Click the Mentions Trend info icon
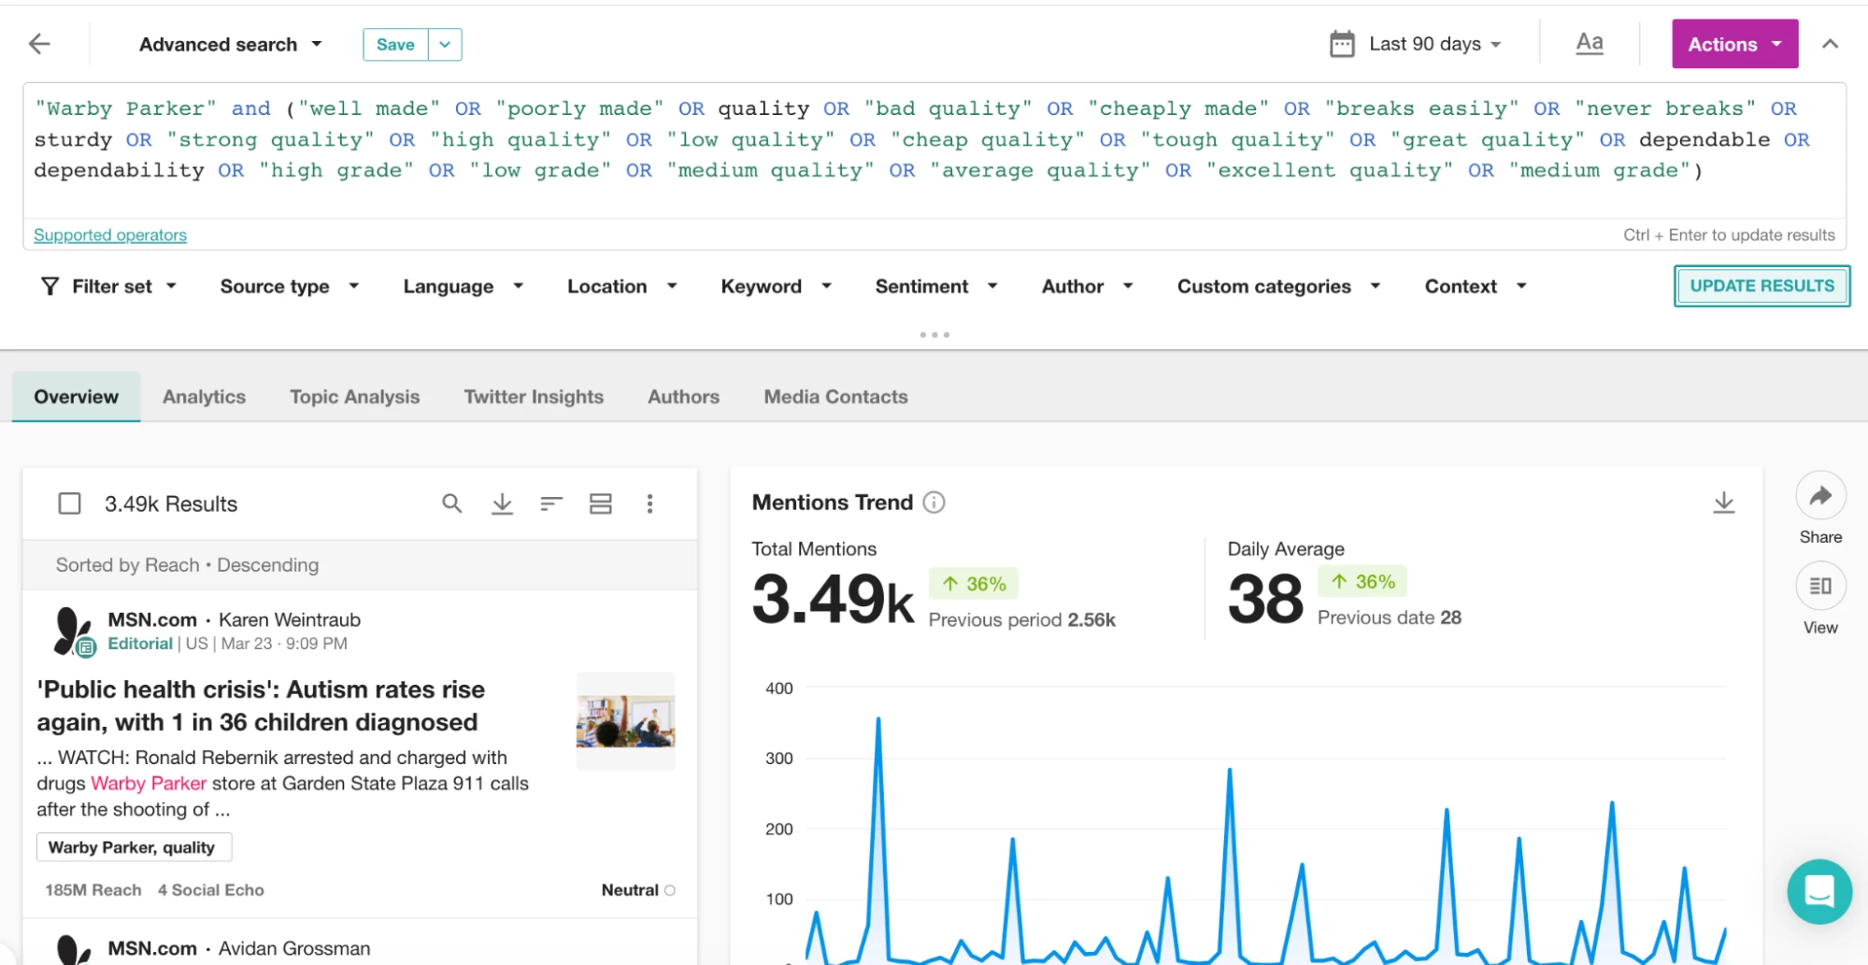Screen dimensions: 1868x965 pyautogui.click(x=934, y=503)
